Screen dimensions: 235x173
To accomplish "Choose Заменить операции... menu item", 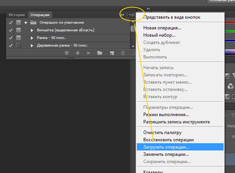I will click(180, 154).
